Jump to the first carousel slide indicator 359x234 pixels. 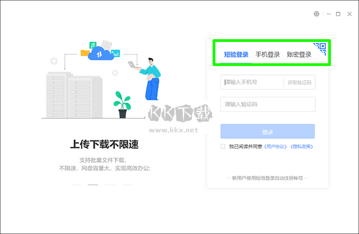(x=77, y=184)
